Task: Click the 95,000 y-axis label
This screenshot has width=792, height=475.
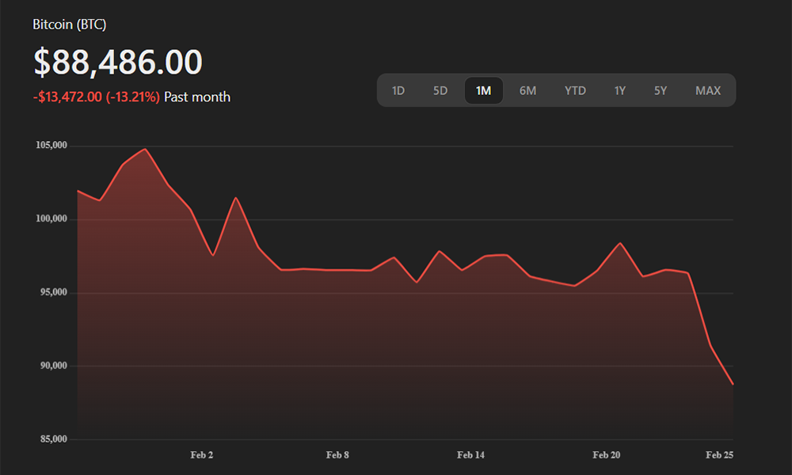Action: (x=54, y=292)
